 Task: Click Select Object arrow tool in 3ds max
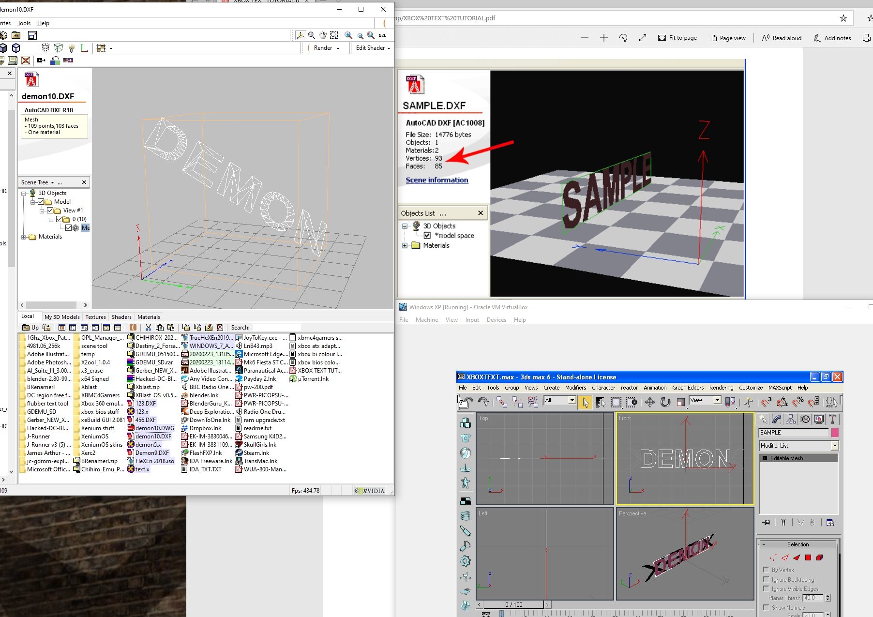pos(585,402)
